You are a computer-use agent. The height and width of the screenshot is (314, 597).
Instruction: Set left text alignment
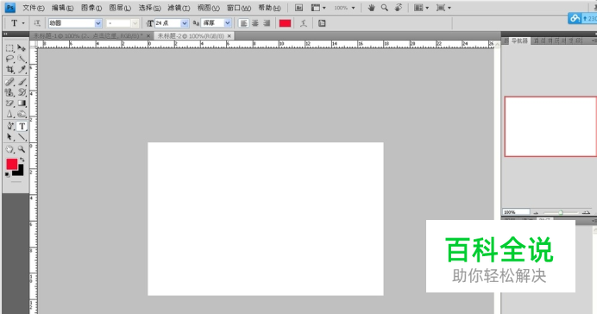coord(243,23)
